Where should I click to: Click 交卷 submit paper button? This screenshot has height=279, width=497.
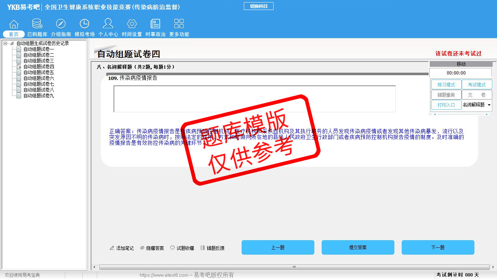pos(477,95)
